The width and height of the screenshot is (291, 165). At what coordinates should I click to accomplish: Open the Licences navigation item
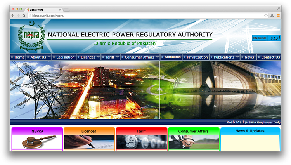click(x=88, y=57)
